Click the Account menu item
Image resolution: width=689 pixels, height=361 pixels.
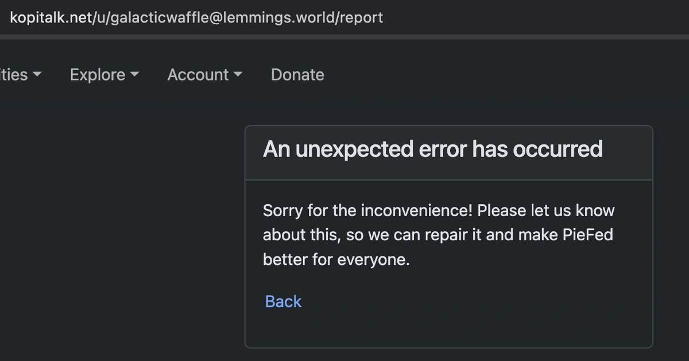tap(197, 75)
